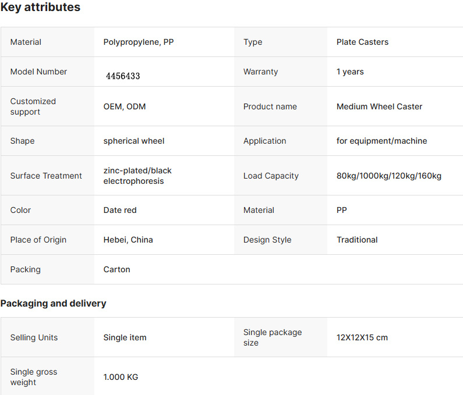Screen dimensions: 463x395
Task: Select the Polypropylene, PP material value
Action: [139, 42]
